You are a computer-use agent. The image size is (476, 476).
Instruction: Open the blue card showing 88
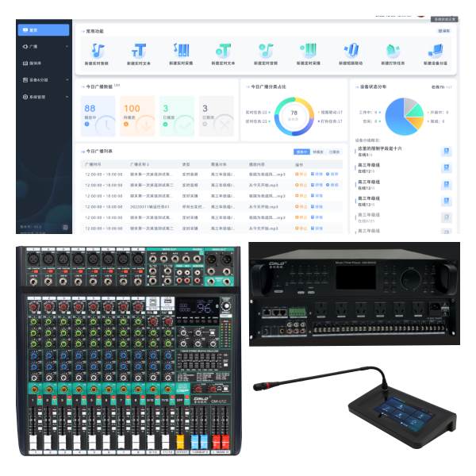[x=98, y=116]
